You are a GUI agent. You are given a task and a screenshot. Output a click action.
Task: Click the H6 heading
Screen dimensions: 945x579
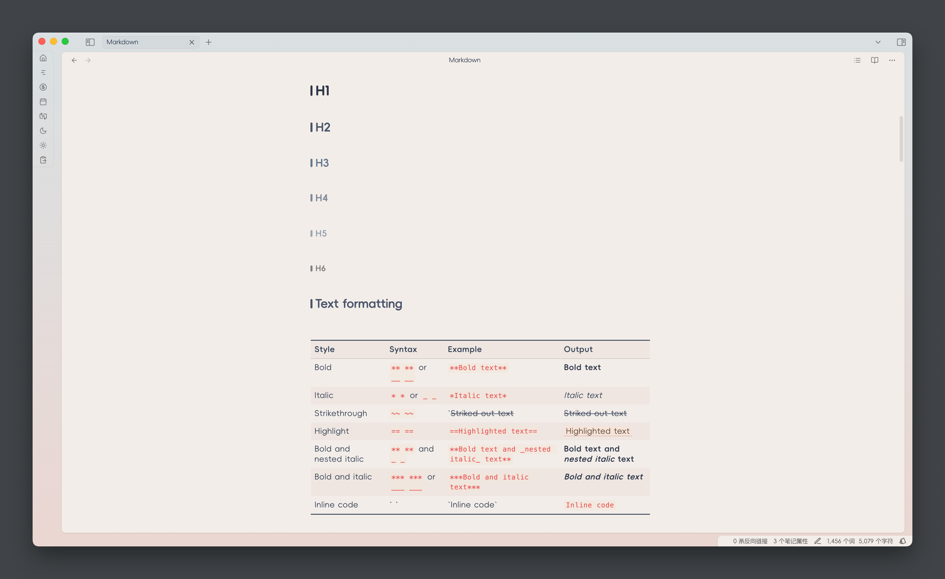[320, 269]
